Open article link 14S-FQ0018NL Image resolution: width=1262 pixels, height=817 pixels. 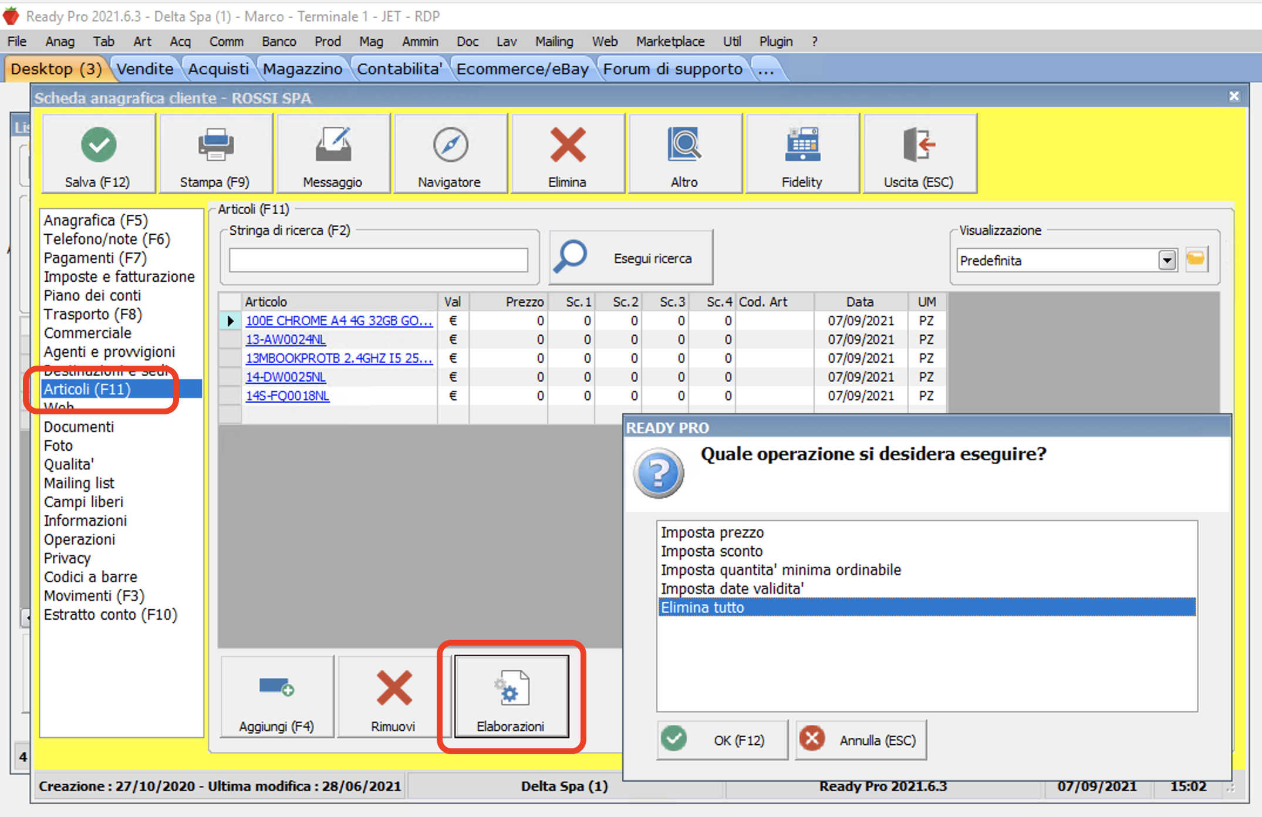click(x=287, y=396)
